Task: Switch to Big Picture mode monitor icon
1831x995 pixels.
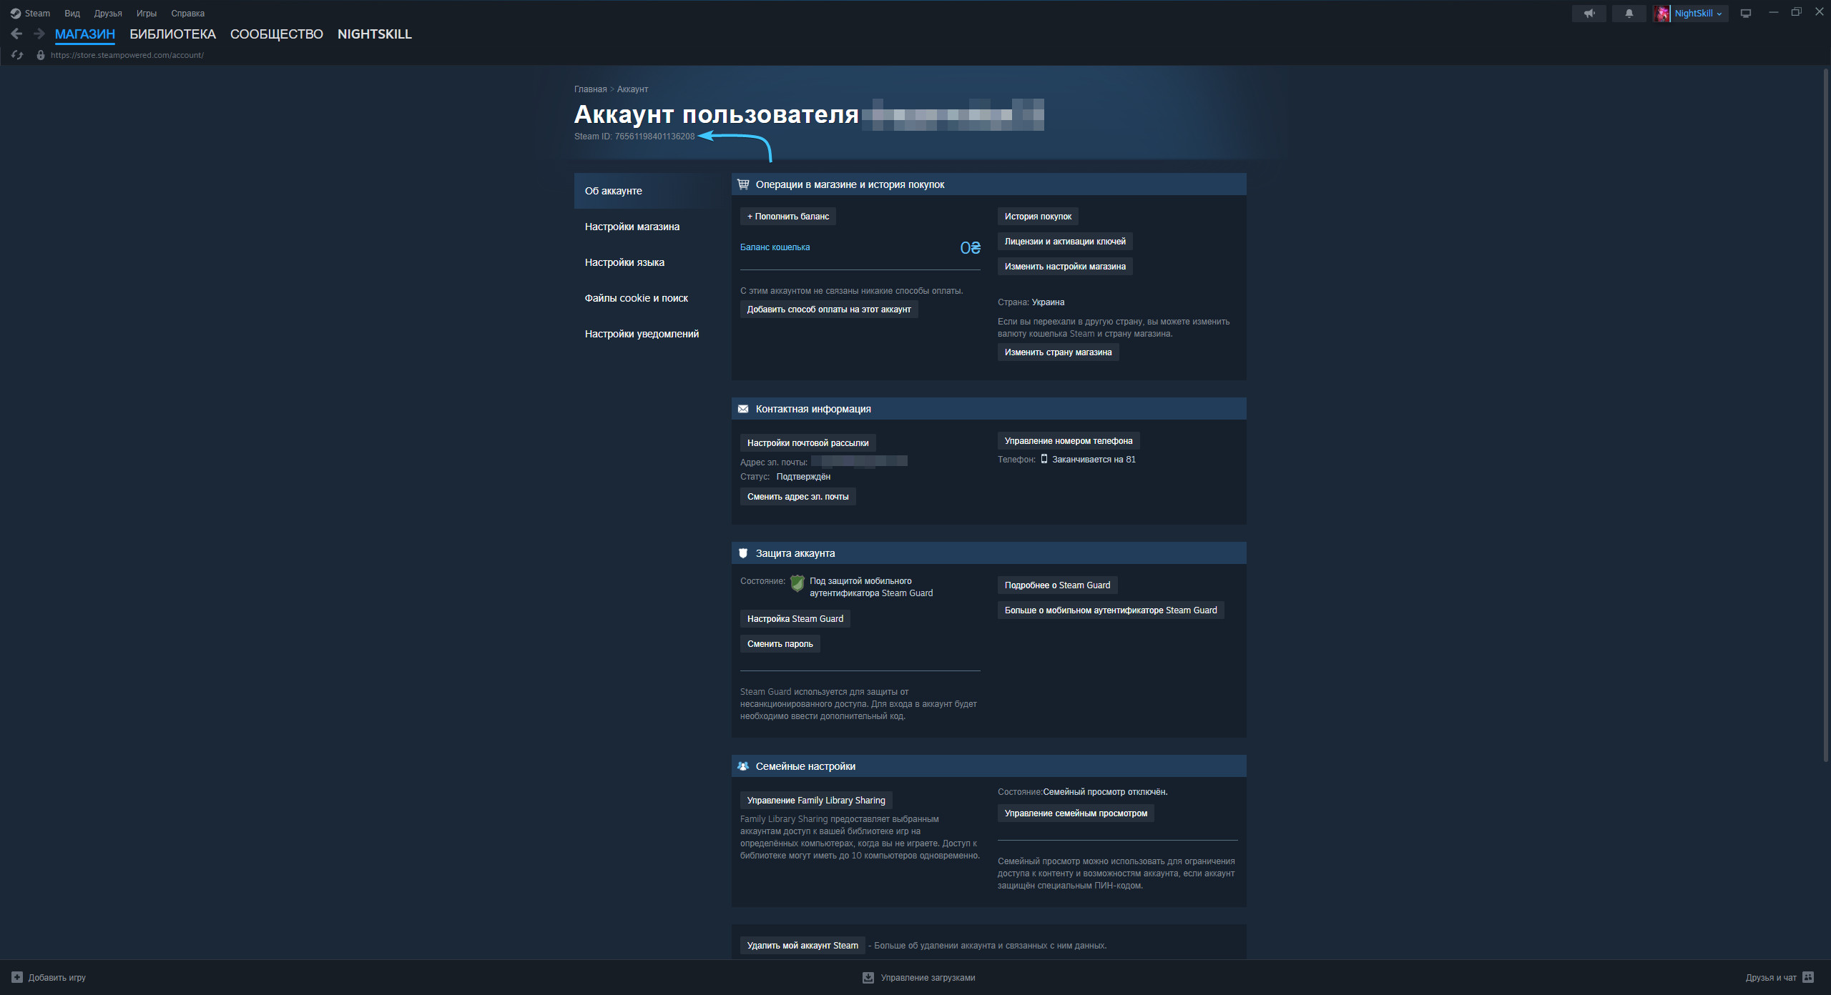Action: [x=1745, y=14]
